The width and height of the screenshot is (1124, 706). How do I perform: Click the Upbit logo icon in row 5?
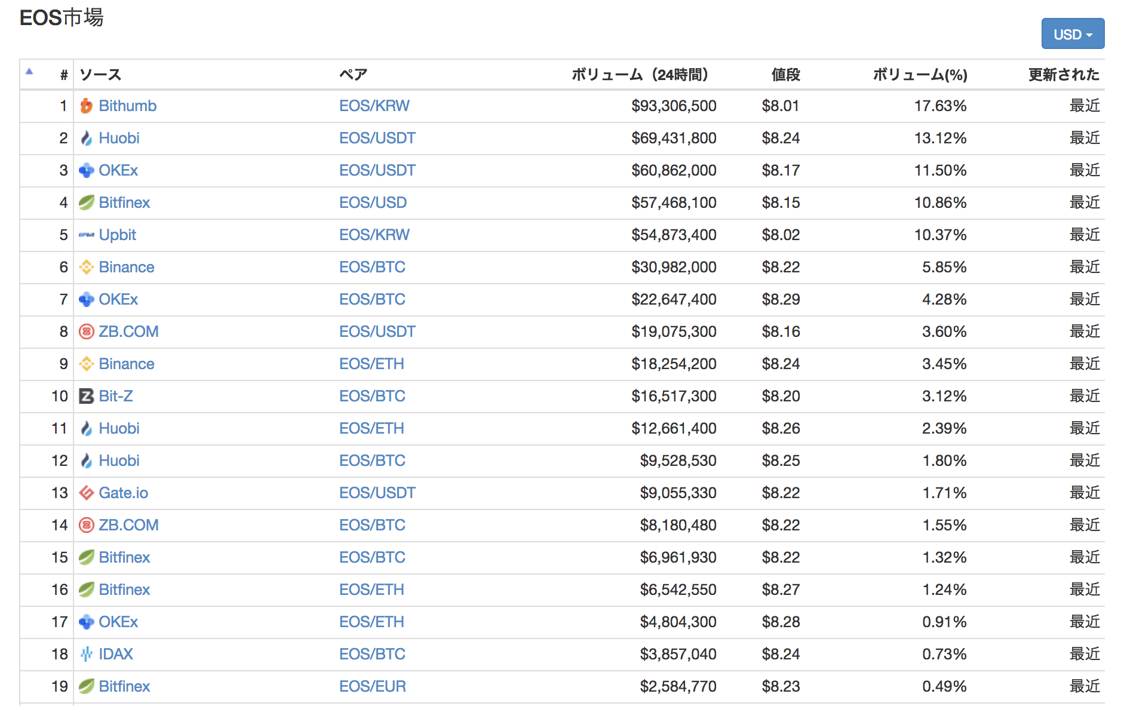tap(87, 235)
